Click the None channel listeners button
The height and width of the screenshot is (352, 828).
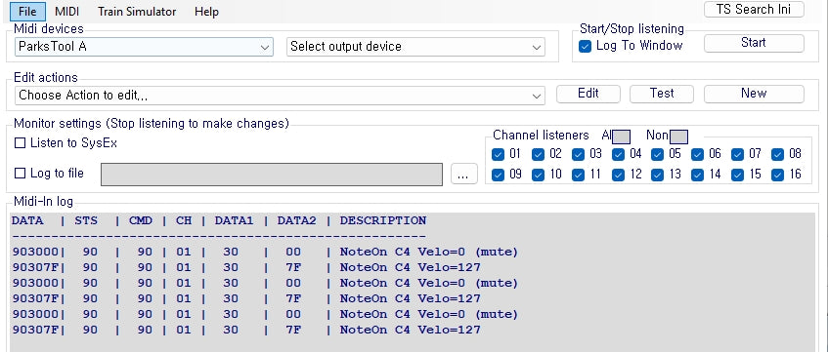[x=678, y=137]
